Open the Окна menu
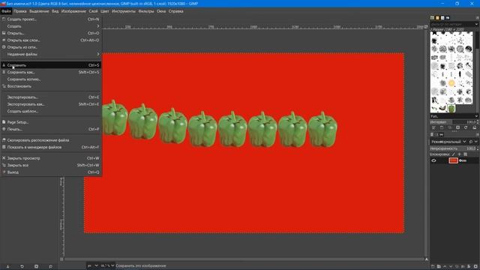 click(x=161, y=11)
